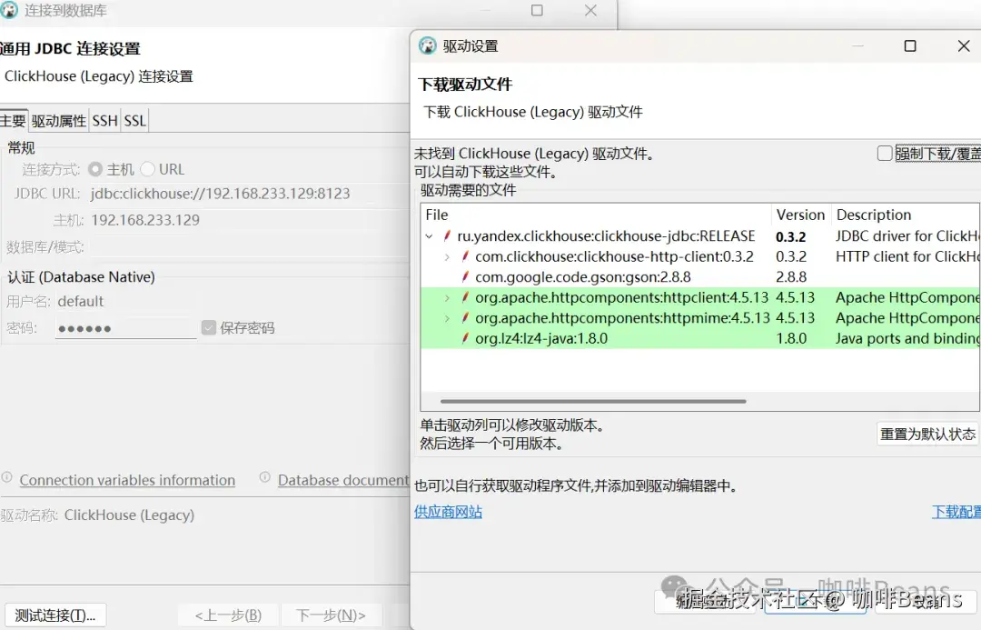Click jar icon of clickhouse-http-client row

click(x=465, y=256)
